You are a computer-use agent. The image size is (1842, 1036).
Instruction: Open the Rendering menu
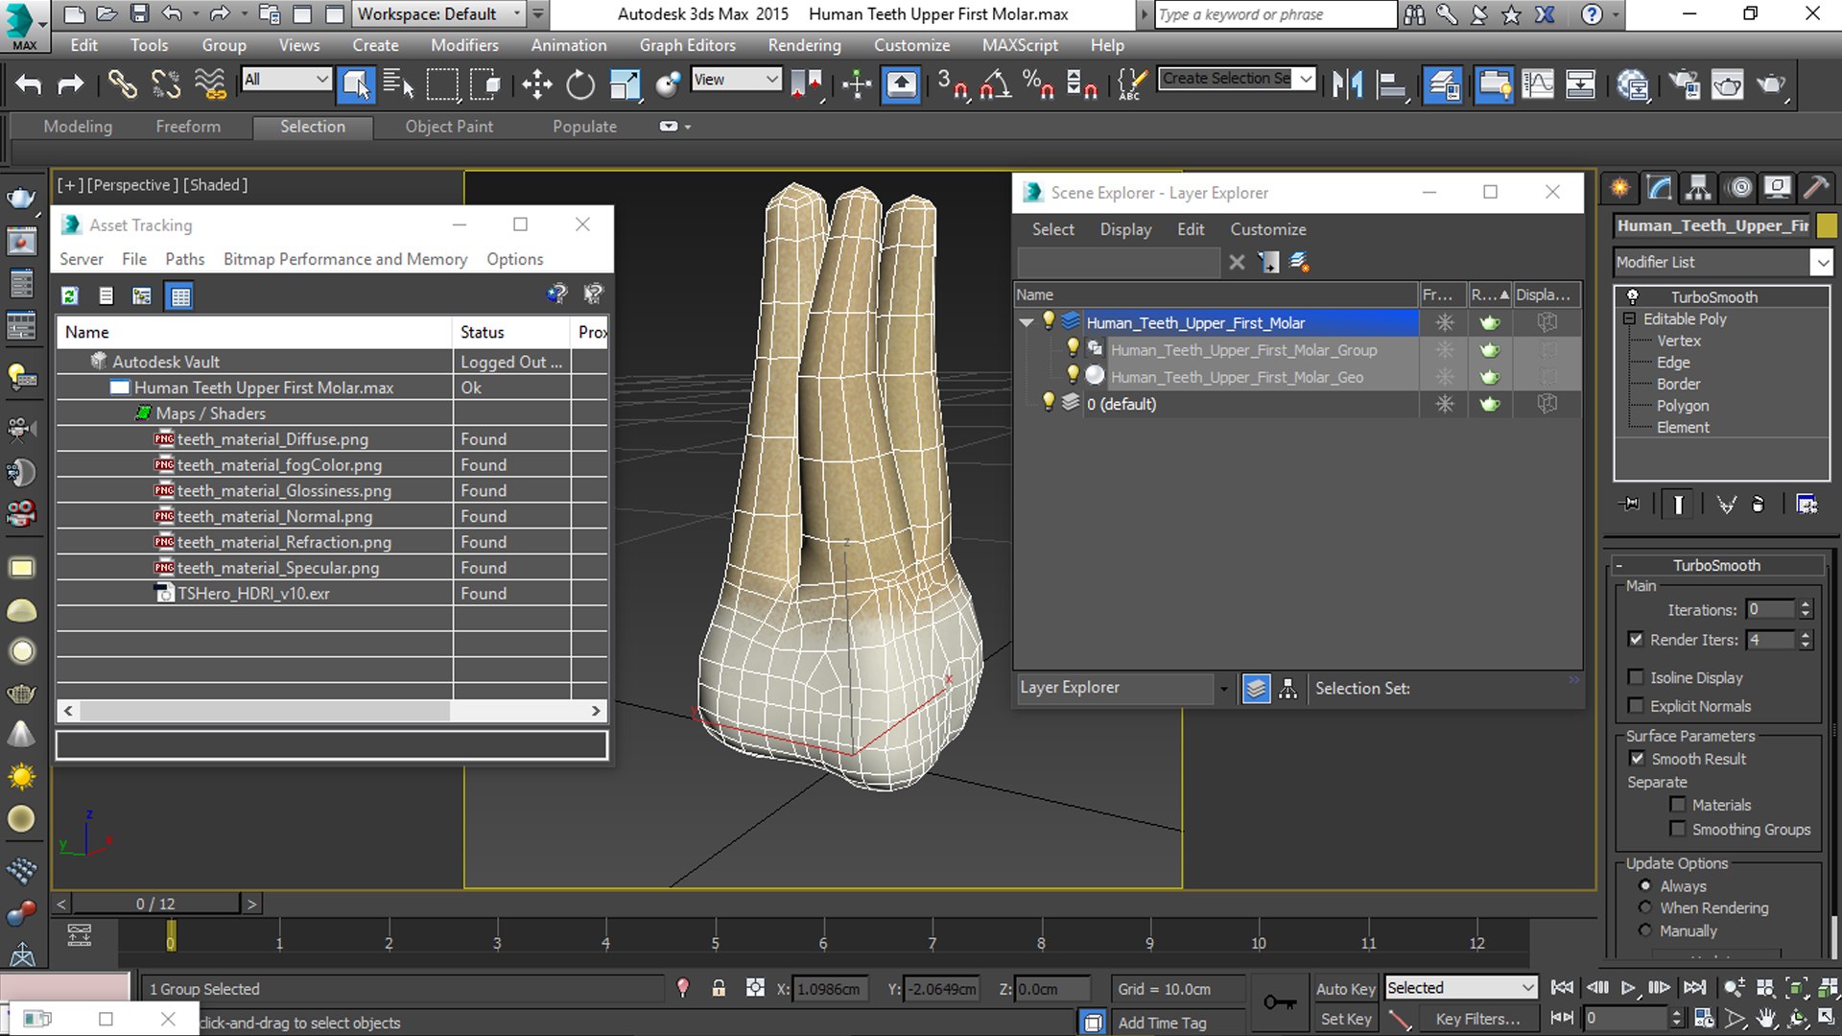coord(804,45)
